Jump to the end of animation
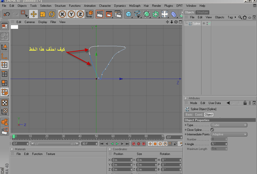 [x=127, y=144]
